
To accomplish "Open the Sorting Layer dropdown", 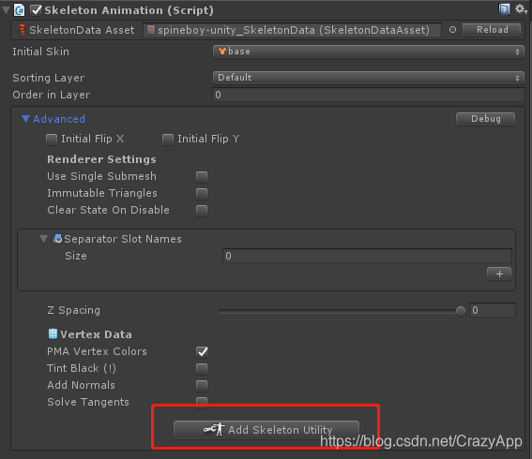I will click(369, 78).
